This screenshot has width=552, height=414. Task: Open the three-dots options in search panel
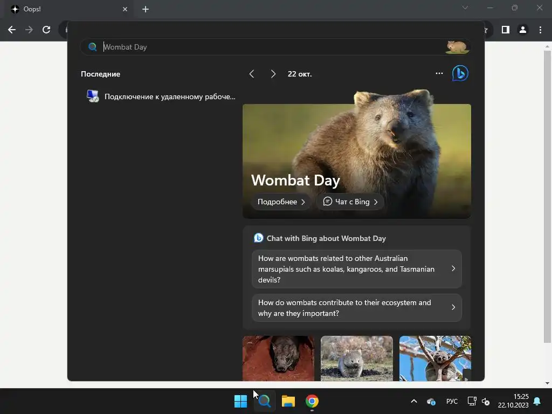pos(439,73)
